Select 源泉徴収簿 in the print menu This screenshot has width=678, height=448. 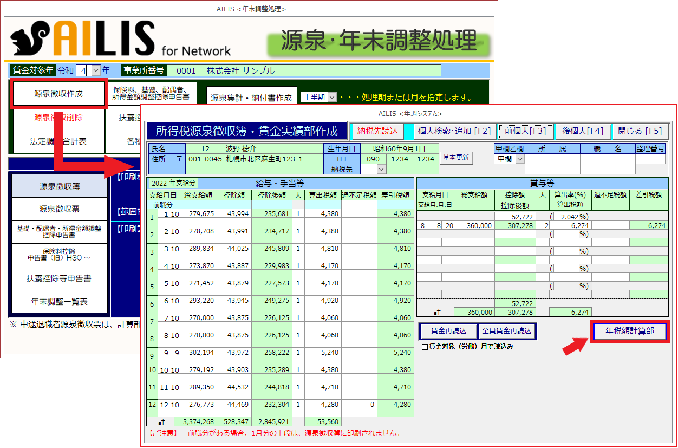(x=60, y=186)
